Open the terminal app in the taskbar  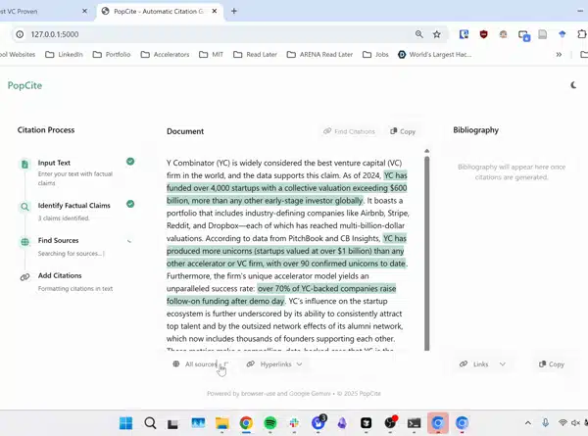(x=414, y=423)
